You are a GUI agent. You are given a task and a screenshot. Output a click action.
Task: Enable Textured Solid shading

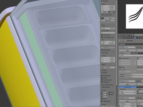click(x=102, y=75)
